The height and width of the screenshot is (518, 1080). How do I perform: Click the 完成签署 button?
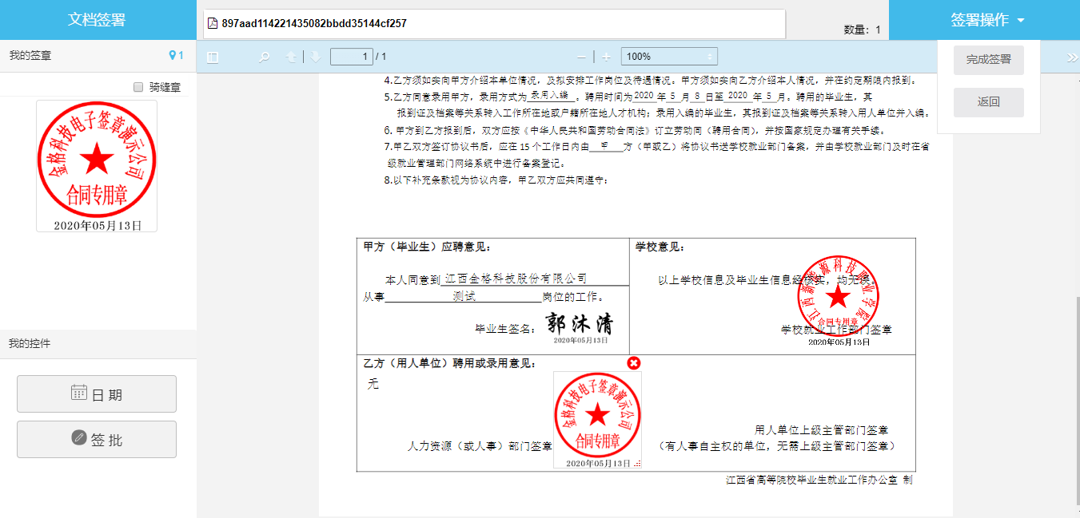[x=988, y=60]
